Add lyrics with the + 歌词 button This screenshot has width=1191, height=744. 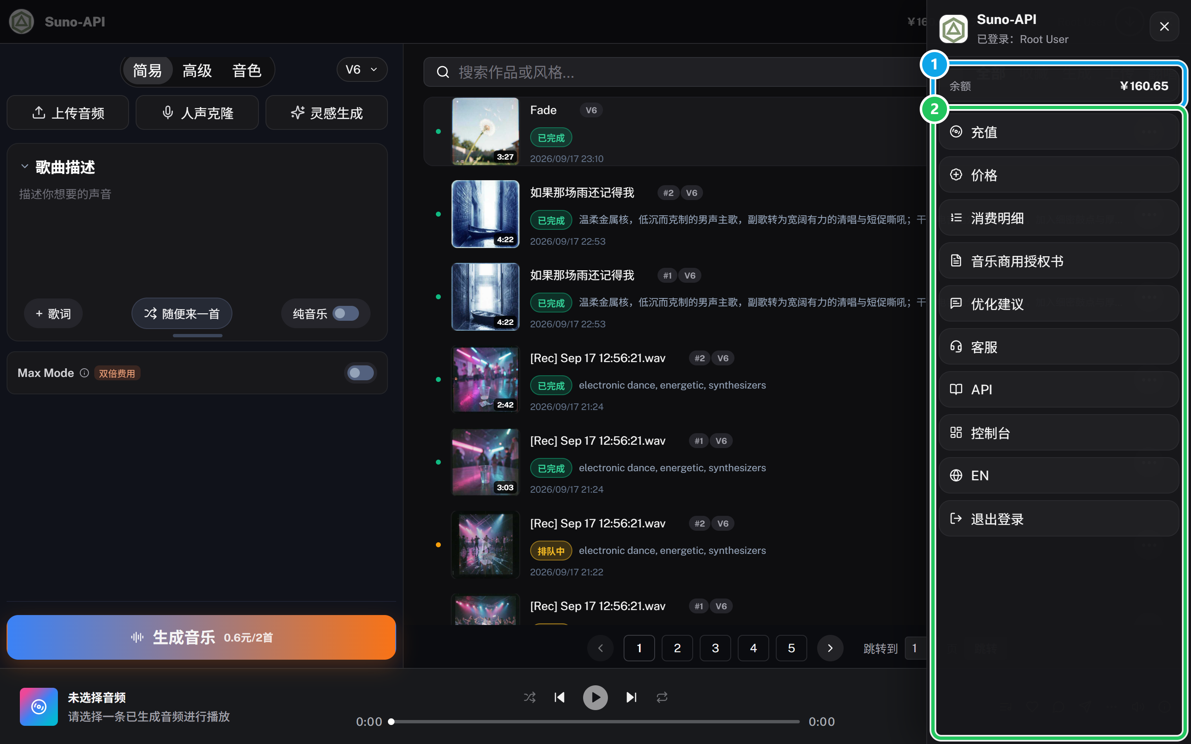53,313
